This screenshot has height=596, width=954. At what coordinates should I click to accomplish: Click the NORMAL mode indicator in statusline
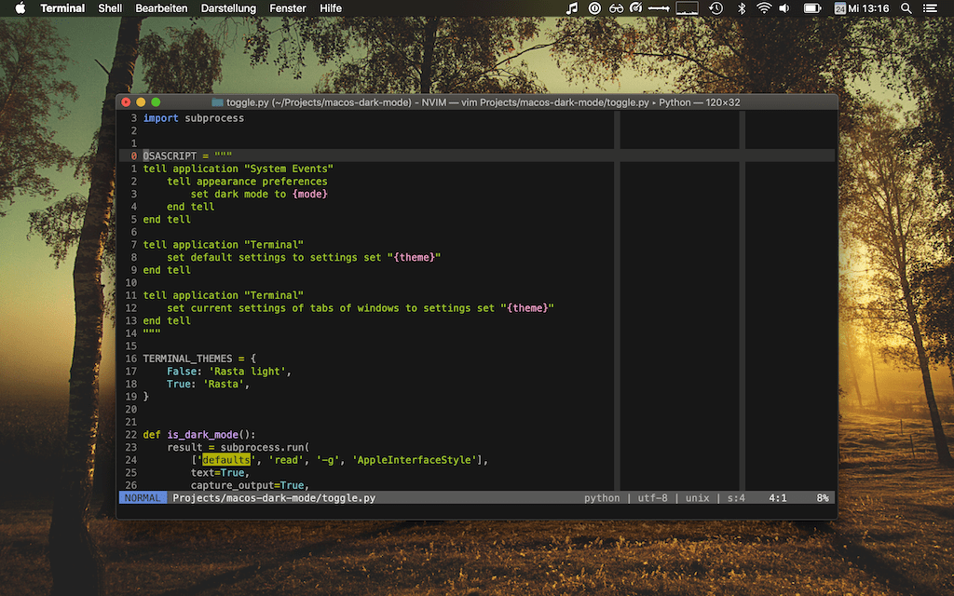[143, 497]
